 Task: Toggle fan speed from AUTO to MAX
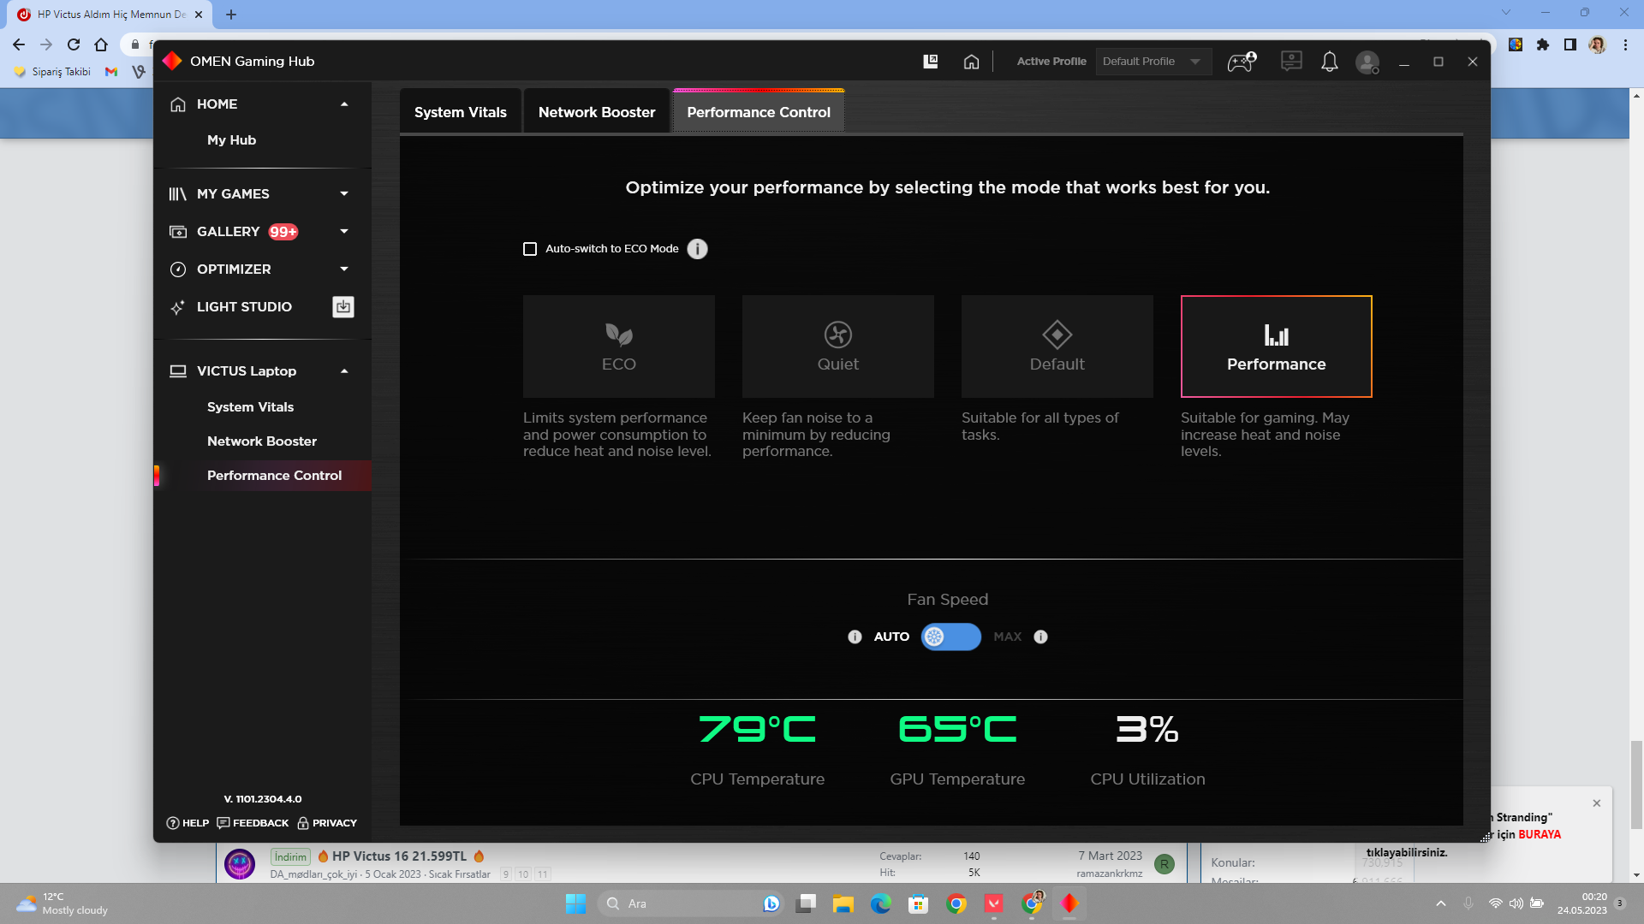[x=950, y=637]
